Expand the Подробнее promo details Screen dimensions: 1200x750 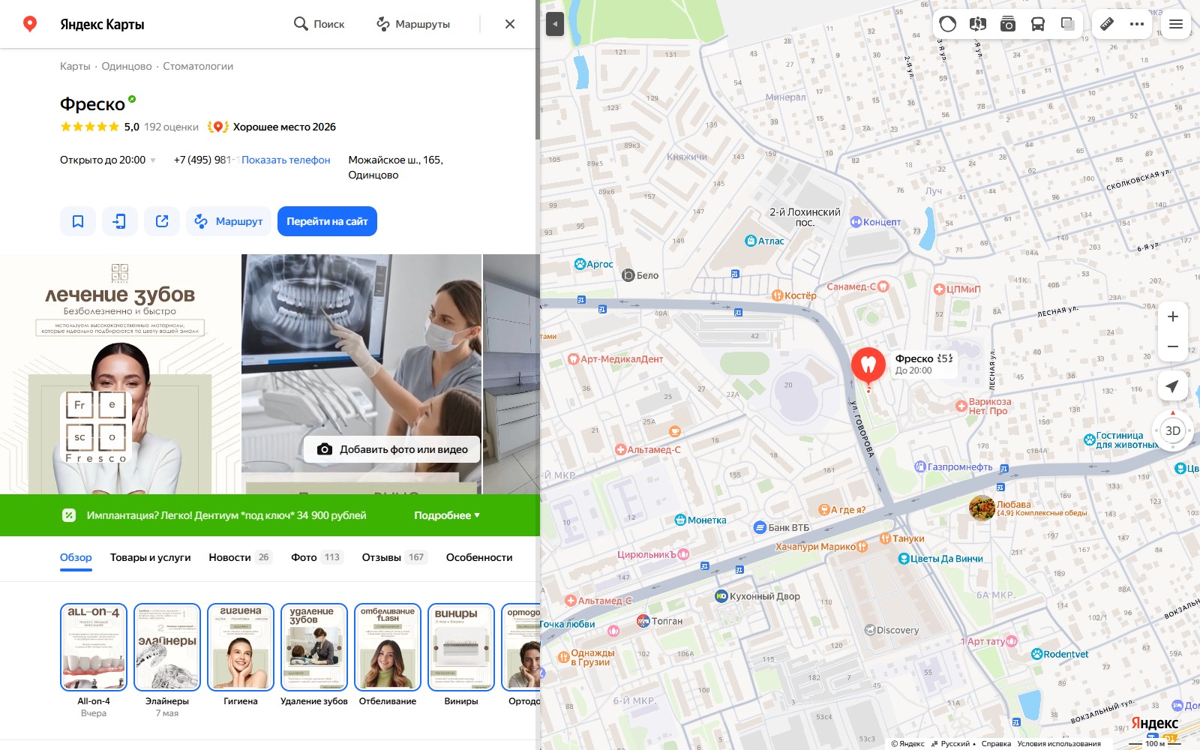[x=447, y=515]
